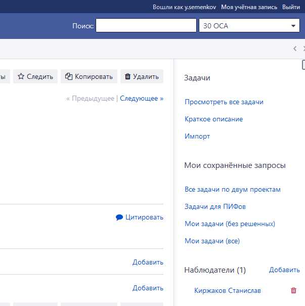Click the Мои сохранённые запросы heading
Screen dimensions: 305x306
[235, 165]
